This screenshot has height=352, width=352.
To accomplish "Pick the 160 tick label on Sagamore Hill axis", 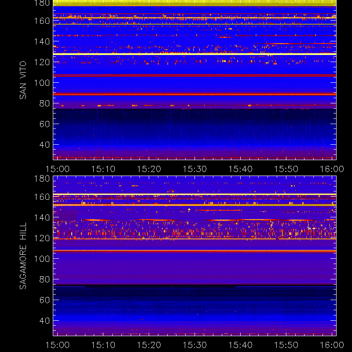I will point(42,197).
